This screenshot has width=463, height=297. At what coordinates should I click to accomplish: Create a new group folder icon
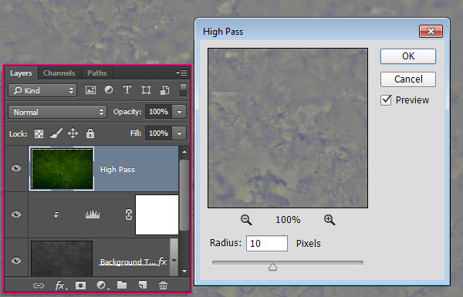pyautogui.click(x=122, y=285)
